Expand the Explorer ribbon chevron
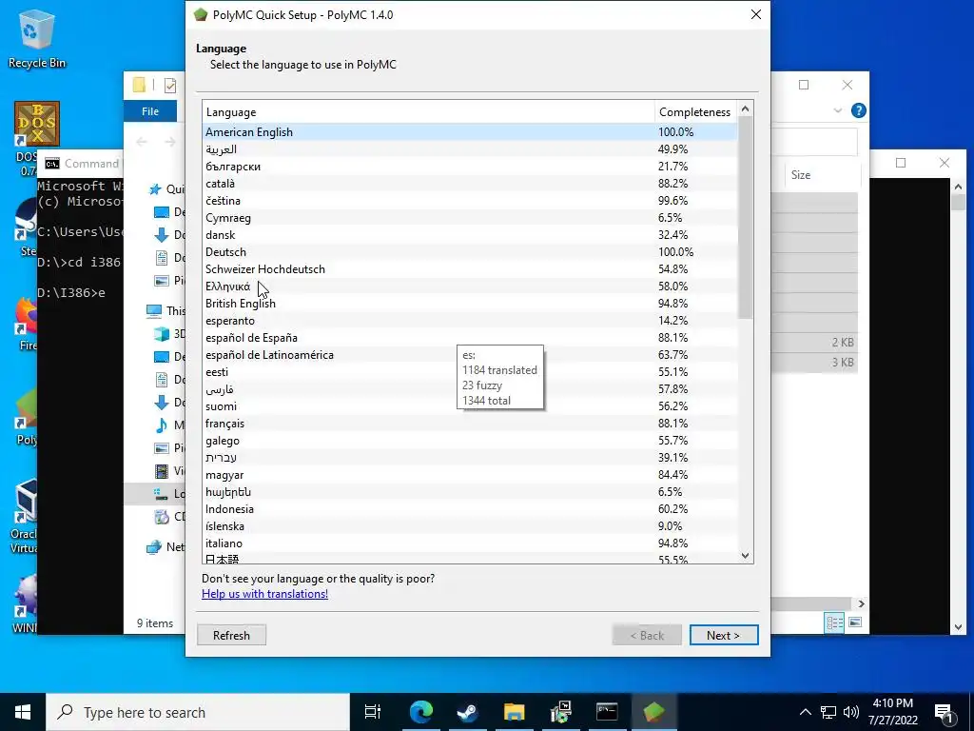Image resolution: width=974 pixels, height=731 pixels. pos(837,110)
